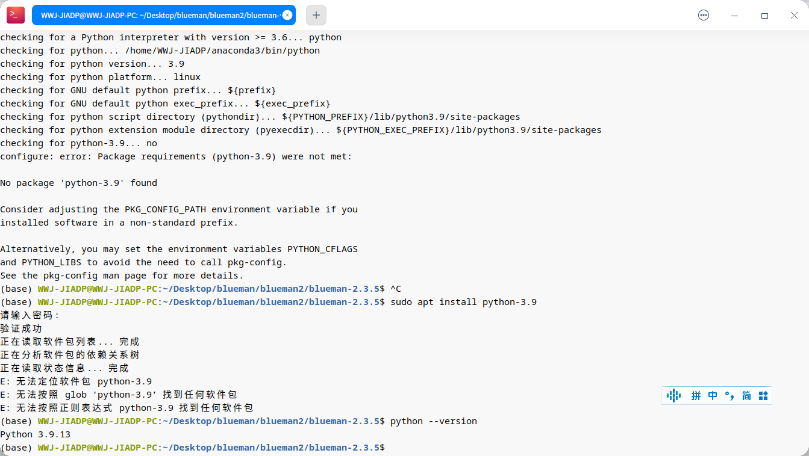Click the 'sudo apt install python-3.9' command text
Screen dimensions: 809x456
(x=463, y=302)
